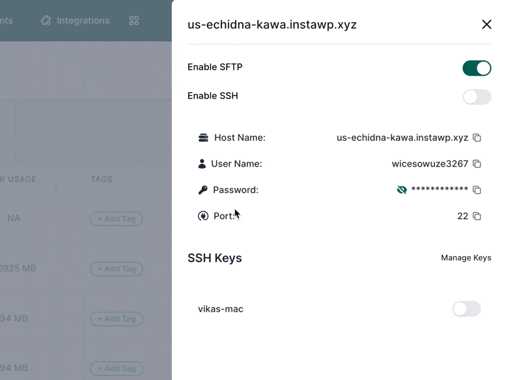This screenshot has height=380, width=505.
Task: Copy the User Name value
Action: 477,164
